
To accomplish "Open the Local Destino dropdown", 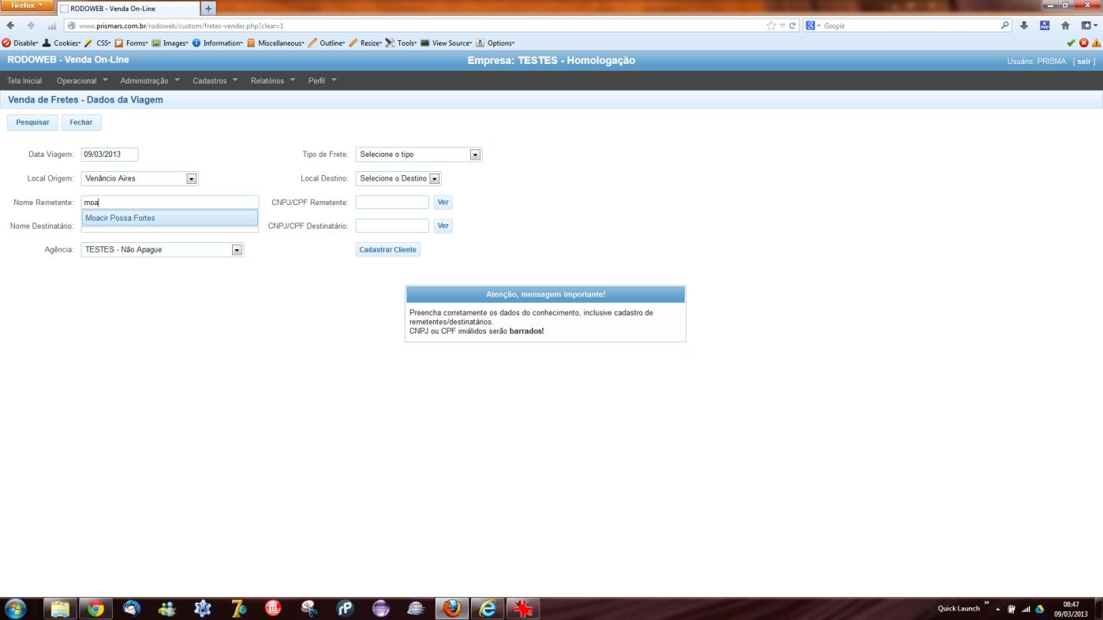I will coord(398,178).
